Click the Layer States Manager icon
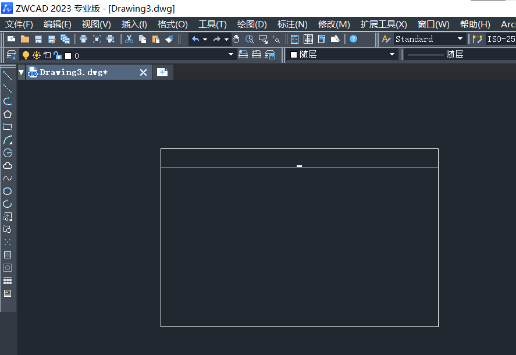The height and width of the screenshot is (355, 516). tap(270, 54)
